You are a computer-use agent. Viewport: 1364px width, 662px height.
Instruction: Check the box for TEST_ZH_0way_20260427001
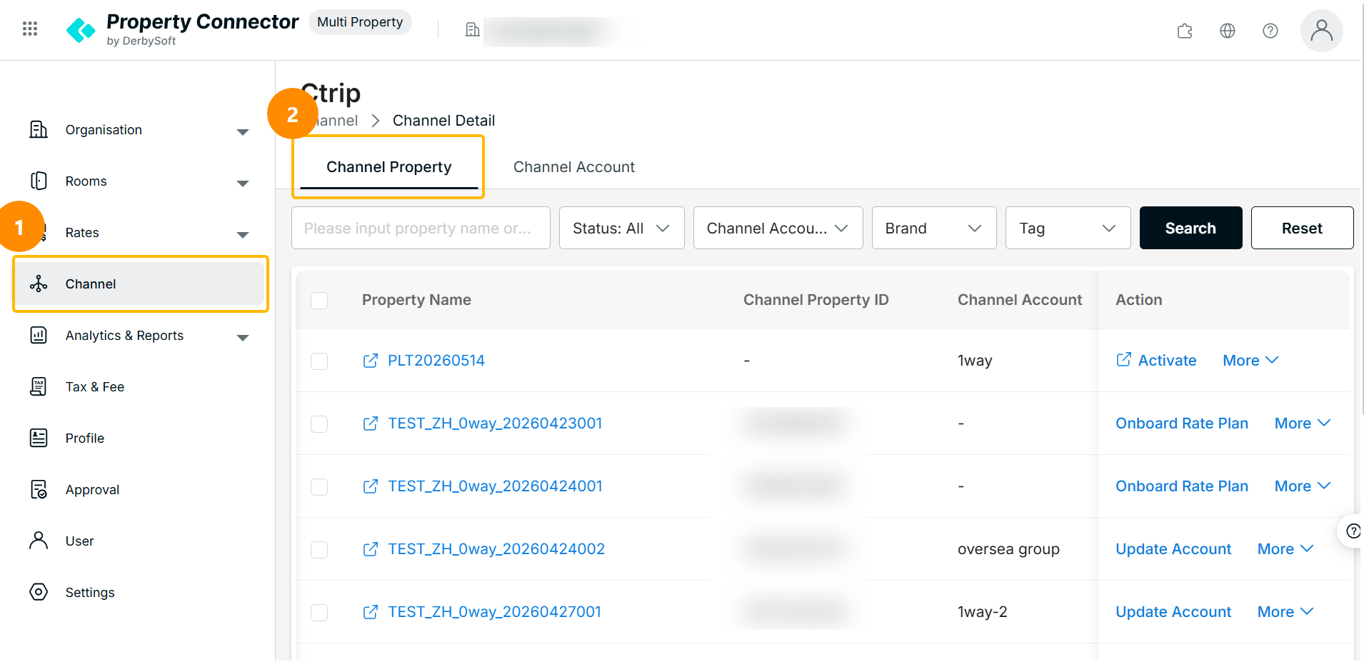(x=319, y=613)
